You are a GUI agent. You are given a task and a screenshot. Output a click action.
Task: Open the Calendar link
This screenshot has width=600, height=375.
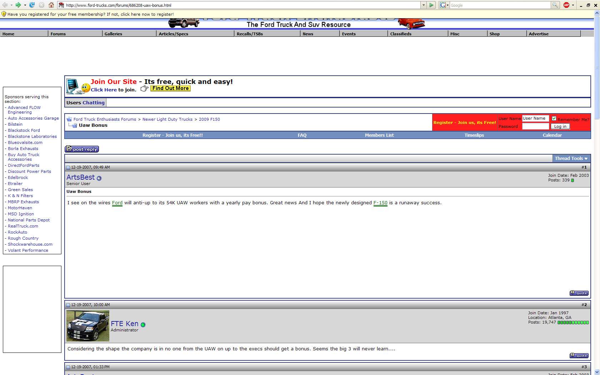click(552, 135)
